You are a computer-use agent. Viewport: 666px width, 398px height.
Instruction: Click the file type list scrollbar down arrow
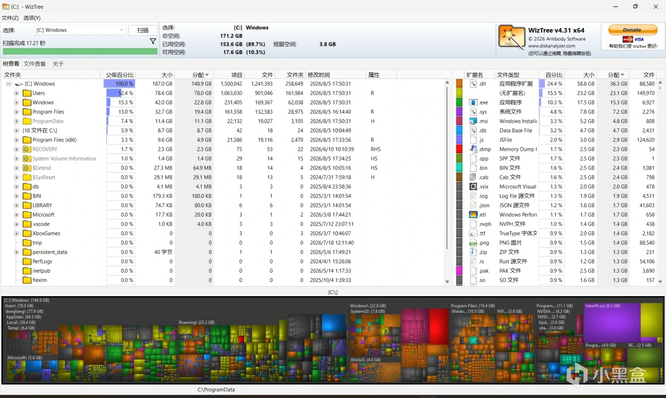(661, 282)
